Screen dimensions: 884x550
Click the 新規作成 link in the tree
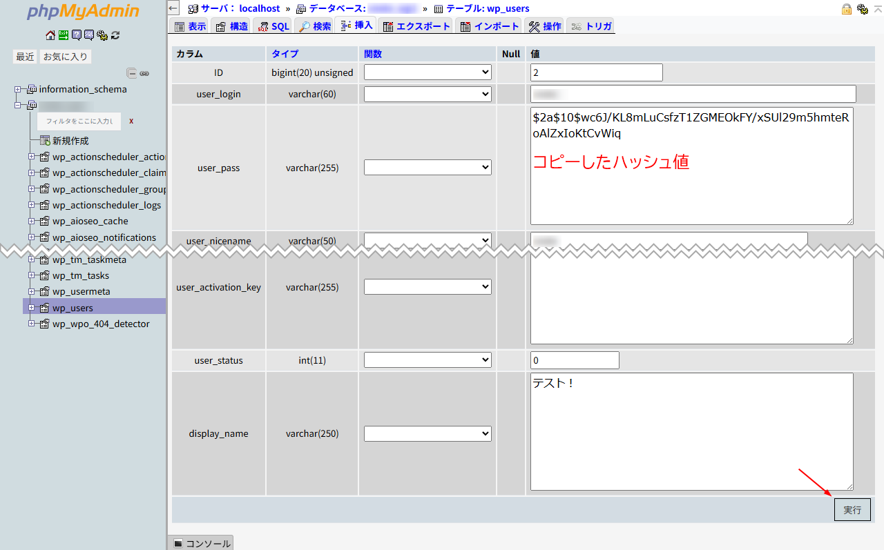tap(70, 141)
